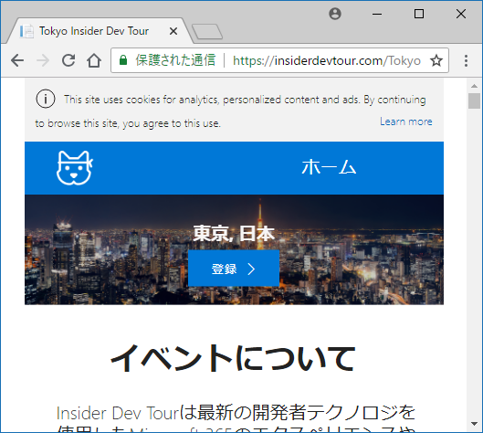Click the vertical scrollbar thumb
The width and height of the screenshot is (483, 433).
click(474, 100)
